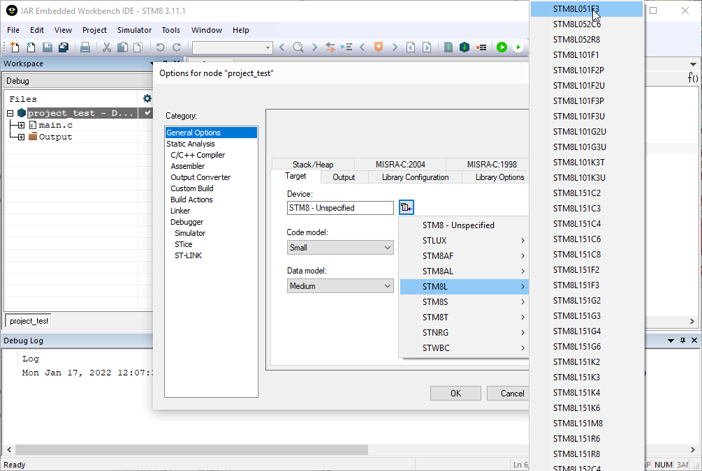Open the Help menu
The width and height of the screenshot is (702, 471).
pos(241,30)
